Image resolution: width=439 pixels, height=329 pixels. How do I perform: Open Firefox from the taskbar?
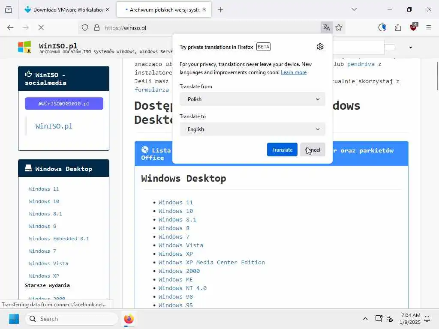tap(129, 319)
